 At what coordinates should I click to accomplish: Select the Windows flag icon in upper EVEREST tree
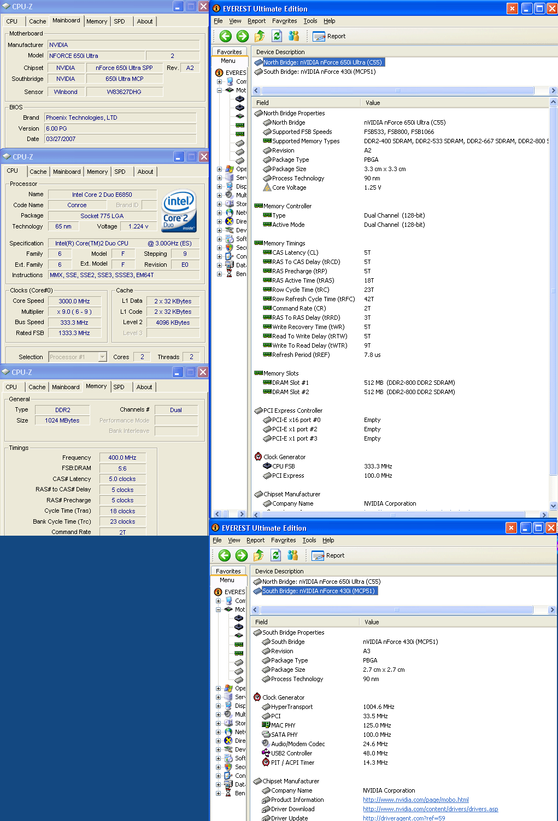(x=229, y=169)
